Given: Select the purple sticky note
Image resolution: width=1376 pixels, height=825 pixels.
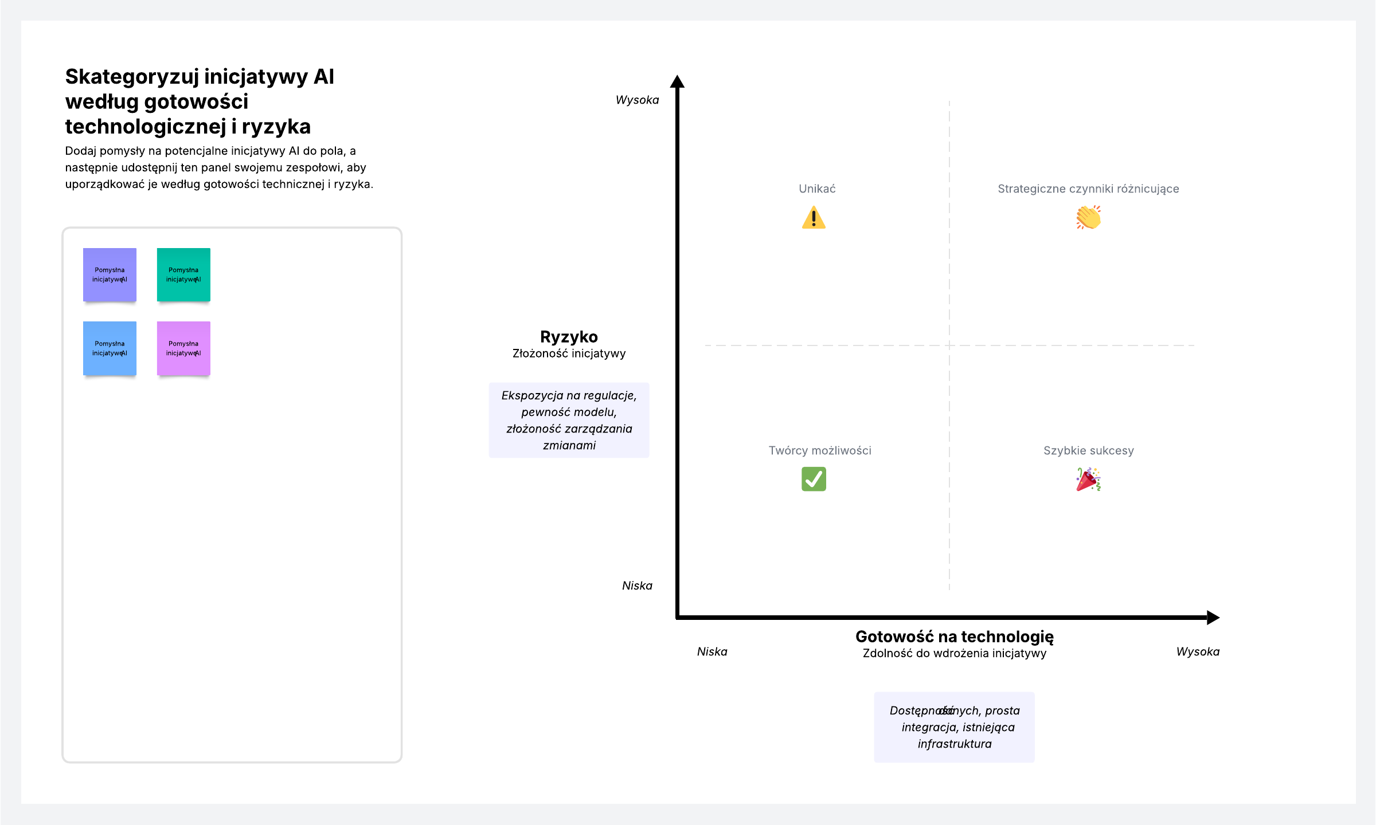Looking at the screenshot, I should [110, 274].
